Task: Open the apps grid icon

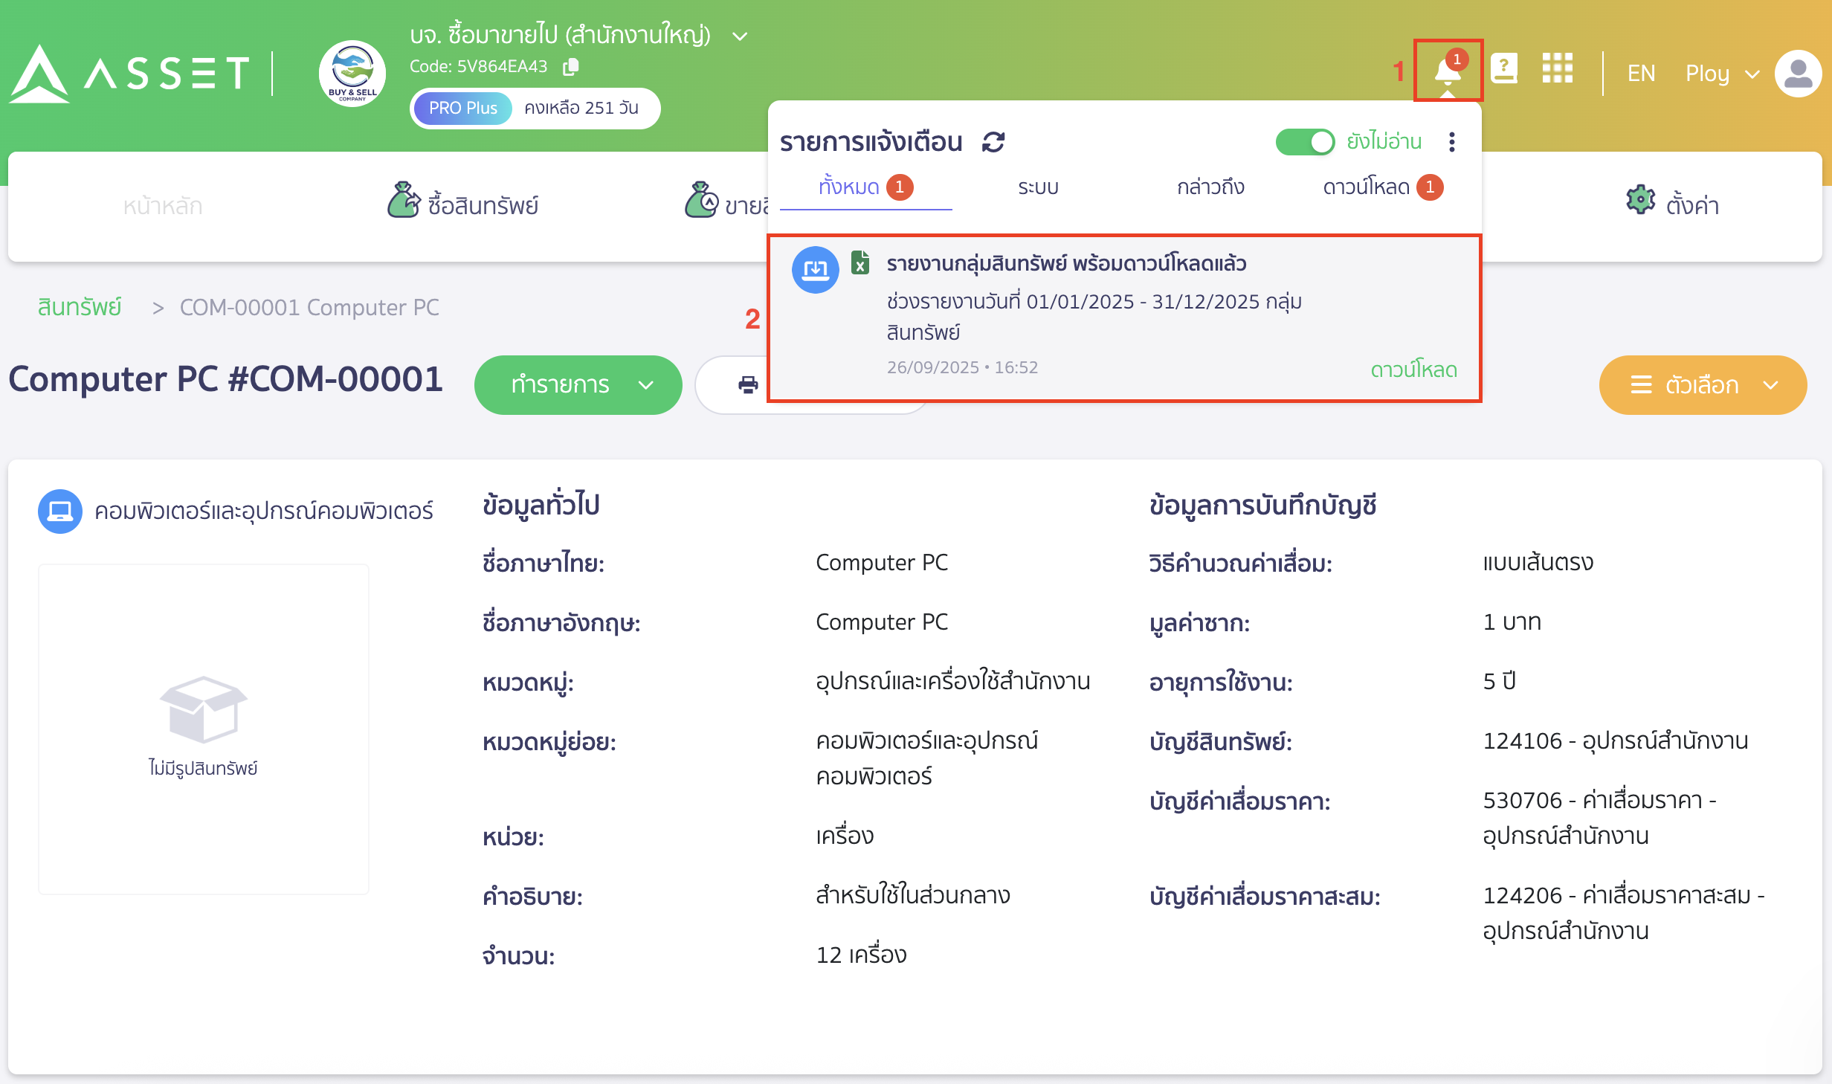Action: (x=1558, y=69)
